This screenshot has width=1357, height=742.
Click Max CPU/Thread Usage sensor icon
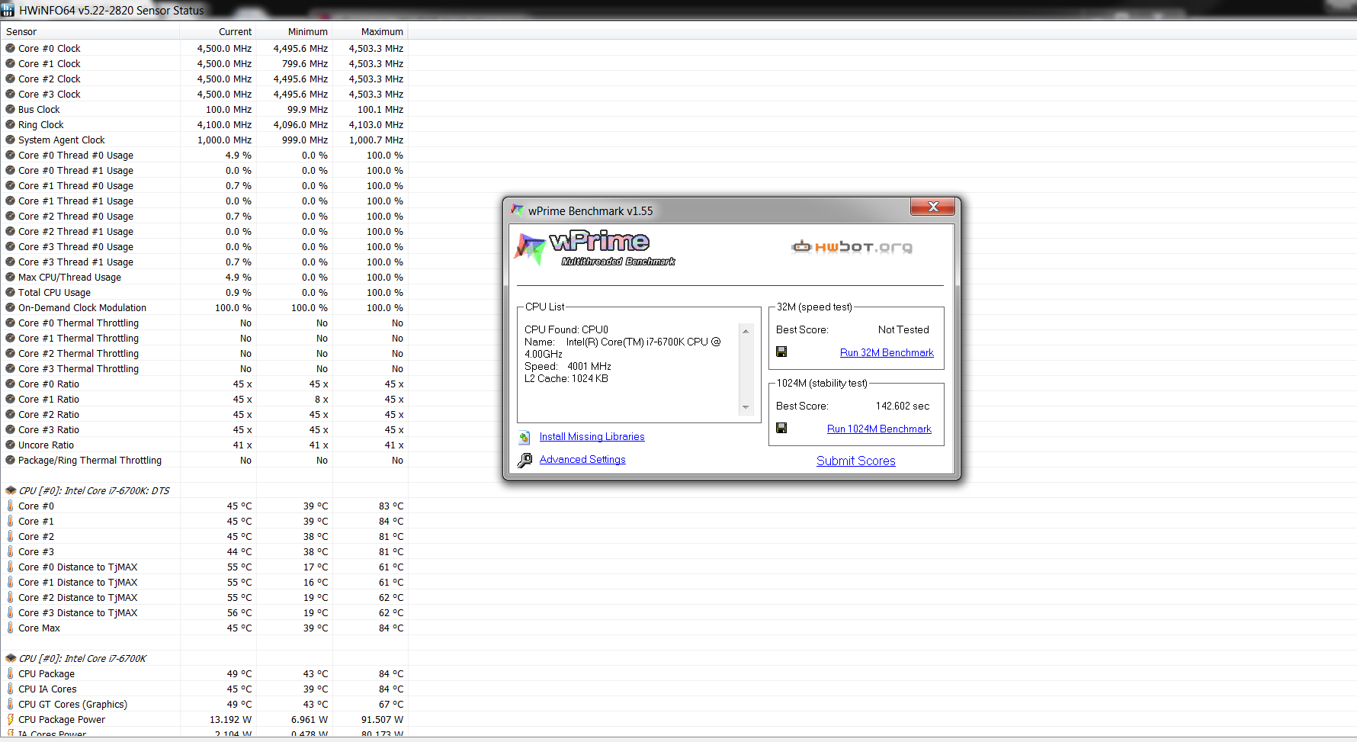[x=11, y=277]
